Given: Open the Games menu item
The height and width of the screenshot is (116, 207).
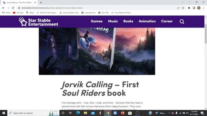Looking at the screenshot, I should [x=96, y=21].
